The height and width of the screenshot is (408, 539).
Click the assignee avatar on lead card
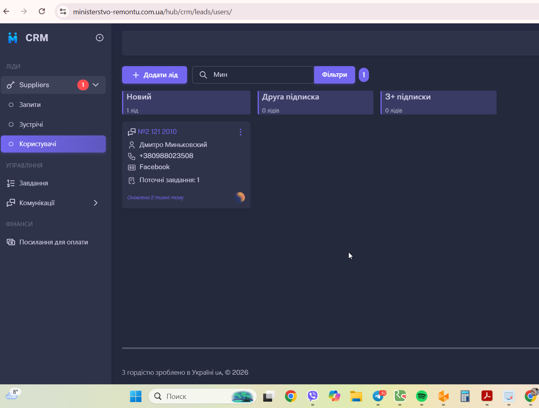click(x=240, y=197)
